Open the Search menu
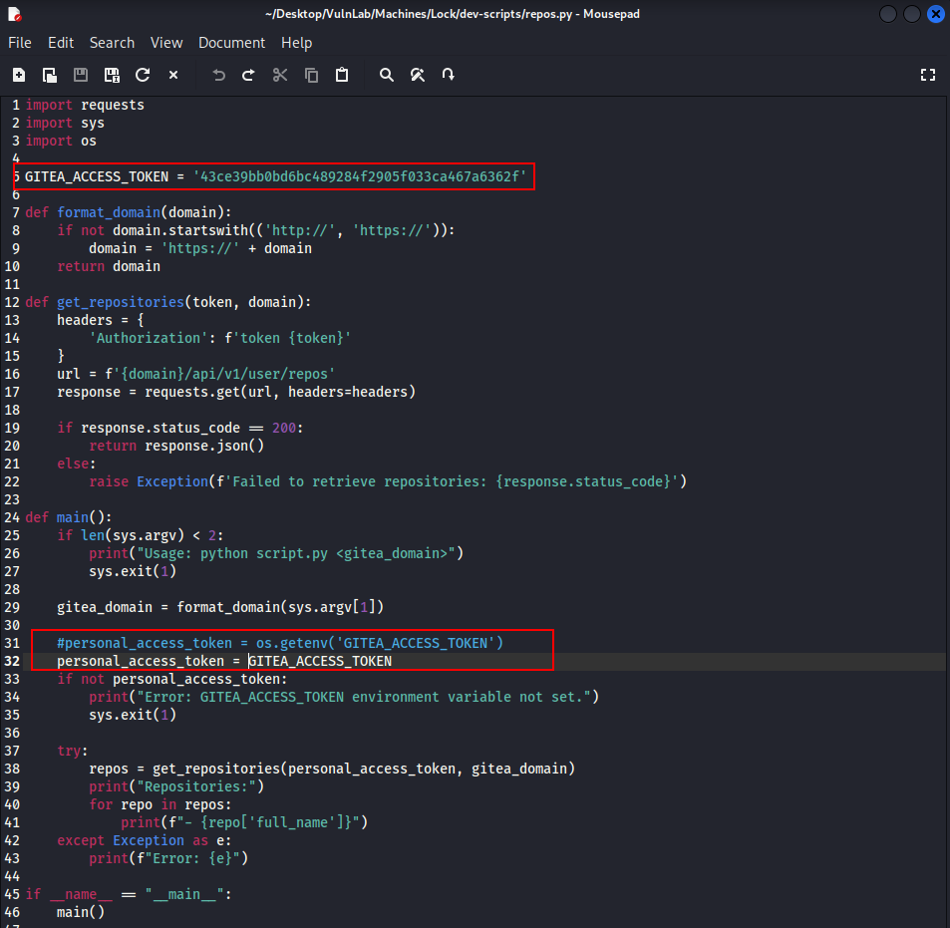950x928 pixels. [x=112, y=43]
